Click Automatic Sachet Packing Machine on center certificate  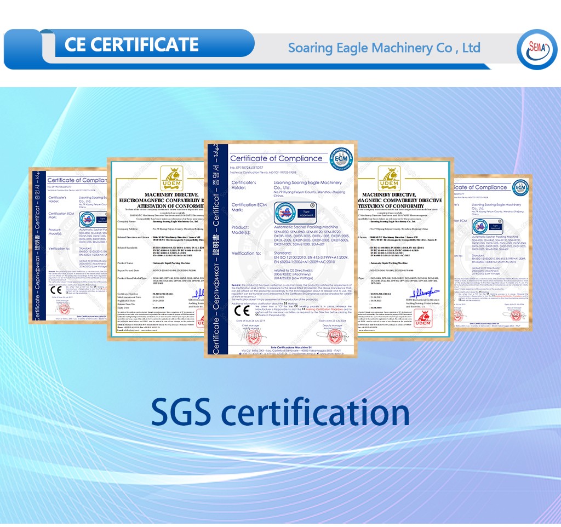point(306,227)
